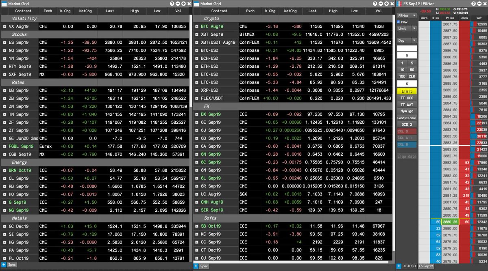Click the OCO 2 button
The height and width of the screenshot is (271, 488).
pyautogui.click(x=407, y=124)
